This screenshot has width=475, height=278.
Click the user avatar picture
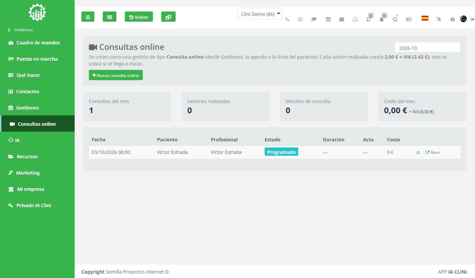463,19
